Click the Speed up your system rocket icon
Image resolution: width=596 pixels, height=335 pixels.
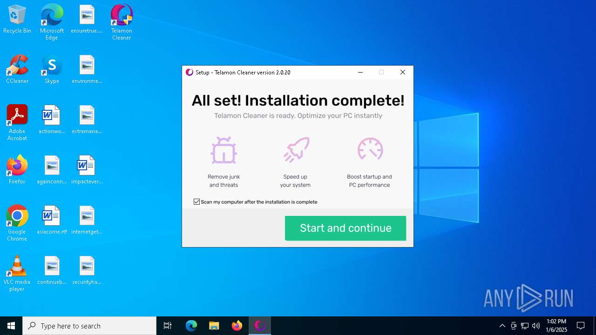tap(296, 150)
